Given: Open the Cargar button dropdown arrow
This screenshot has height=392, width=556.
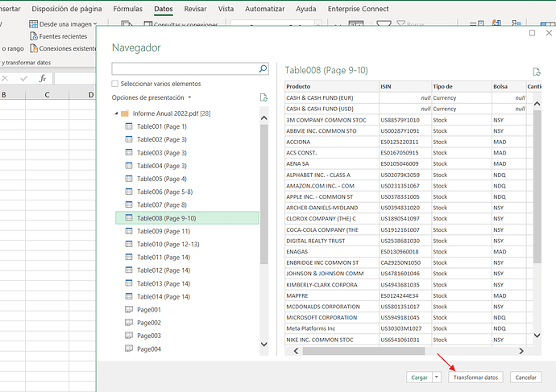Looking at the screenshot, I should click(x=437, y=378).
